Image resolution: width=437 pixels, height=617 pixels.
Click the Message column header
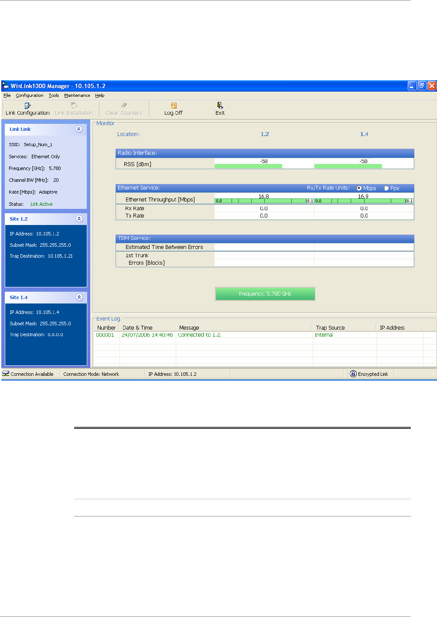click(x=244, y=327)
